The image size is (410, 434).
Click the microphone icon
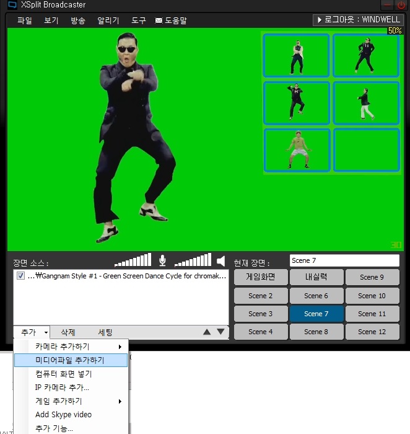pyautogui.click(x=162, y=261)
